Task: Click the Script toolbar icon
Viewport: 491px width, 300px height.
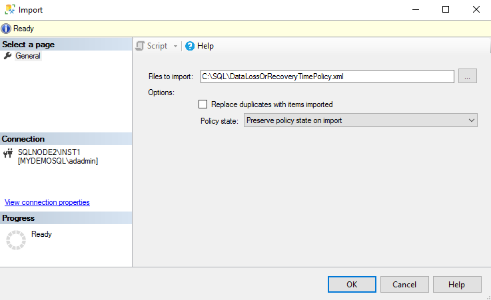Action: tap(140, 46)
